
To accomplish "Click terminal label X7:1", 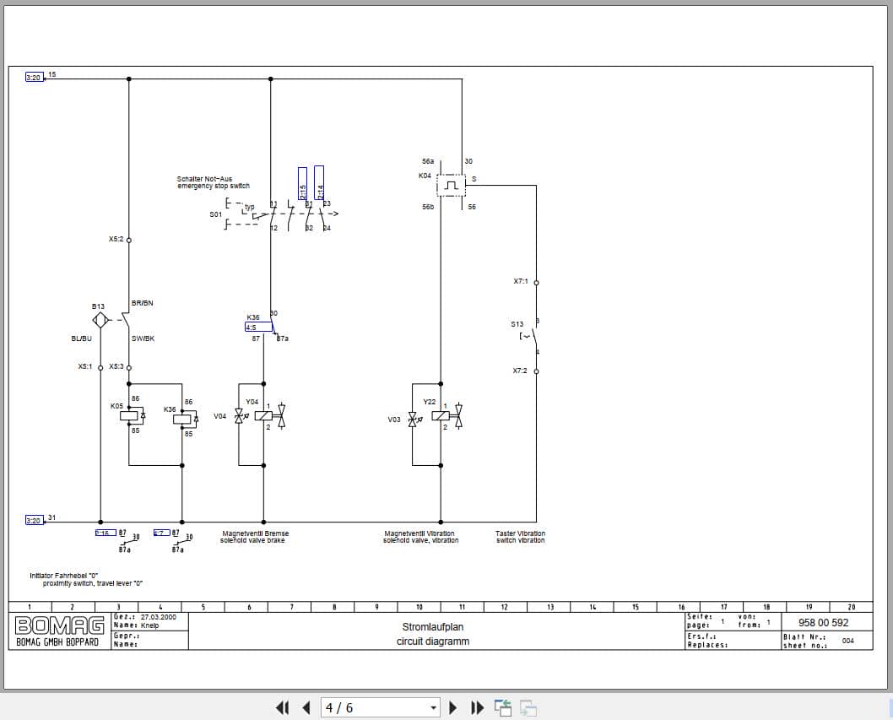I will click(521, 281).
